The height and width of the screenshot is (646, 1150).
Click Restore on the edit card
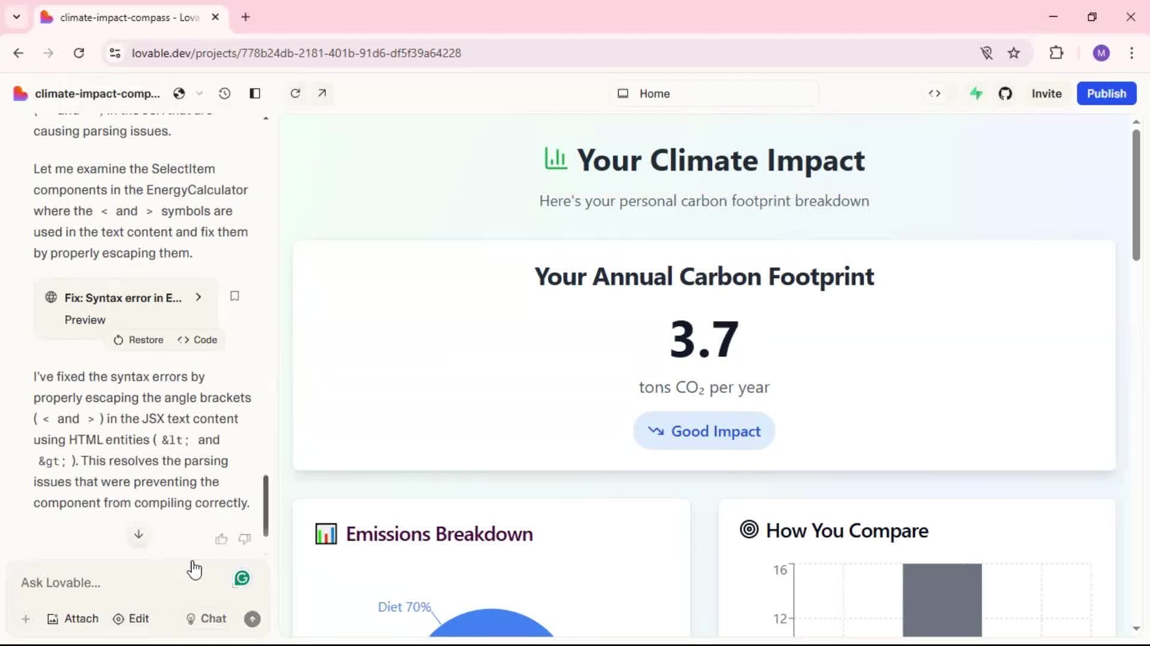click(x=138, y=340)
